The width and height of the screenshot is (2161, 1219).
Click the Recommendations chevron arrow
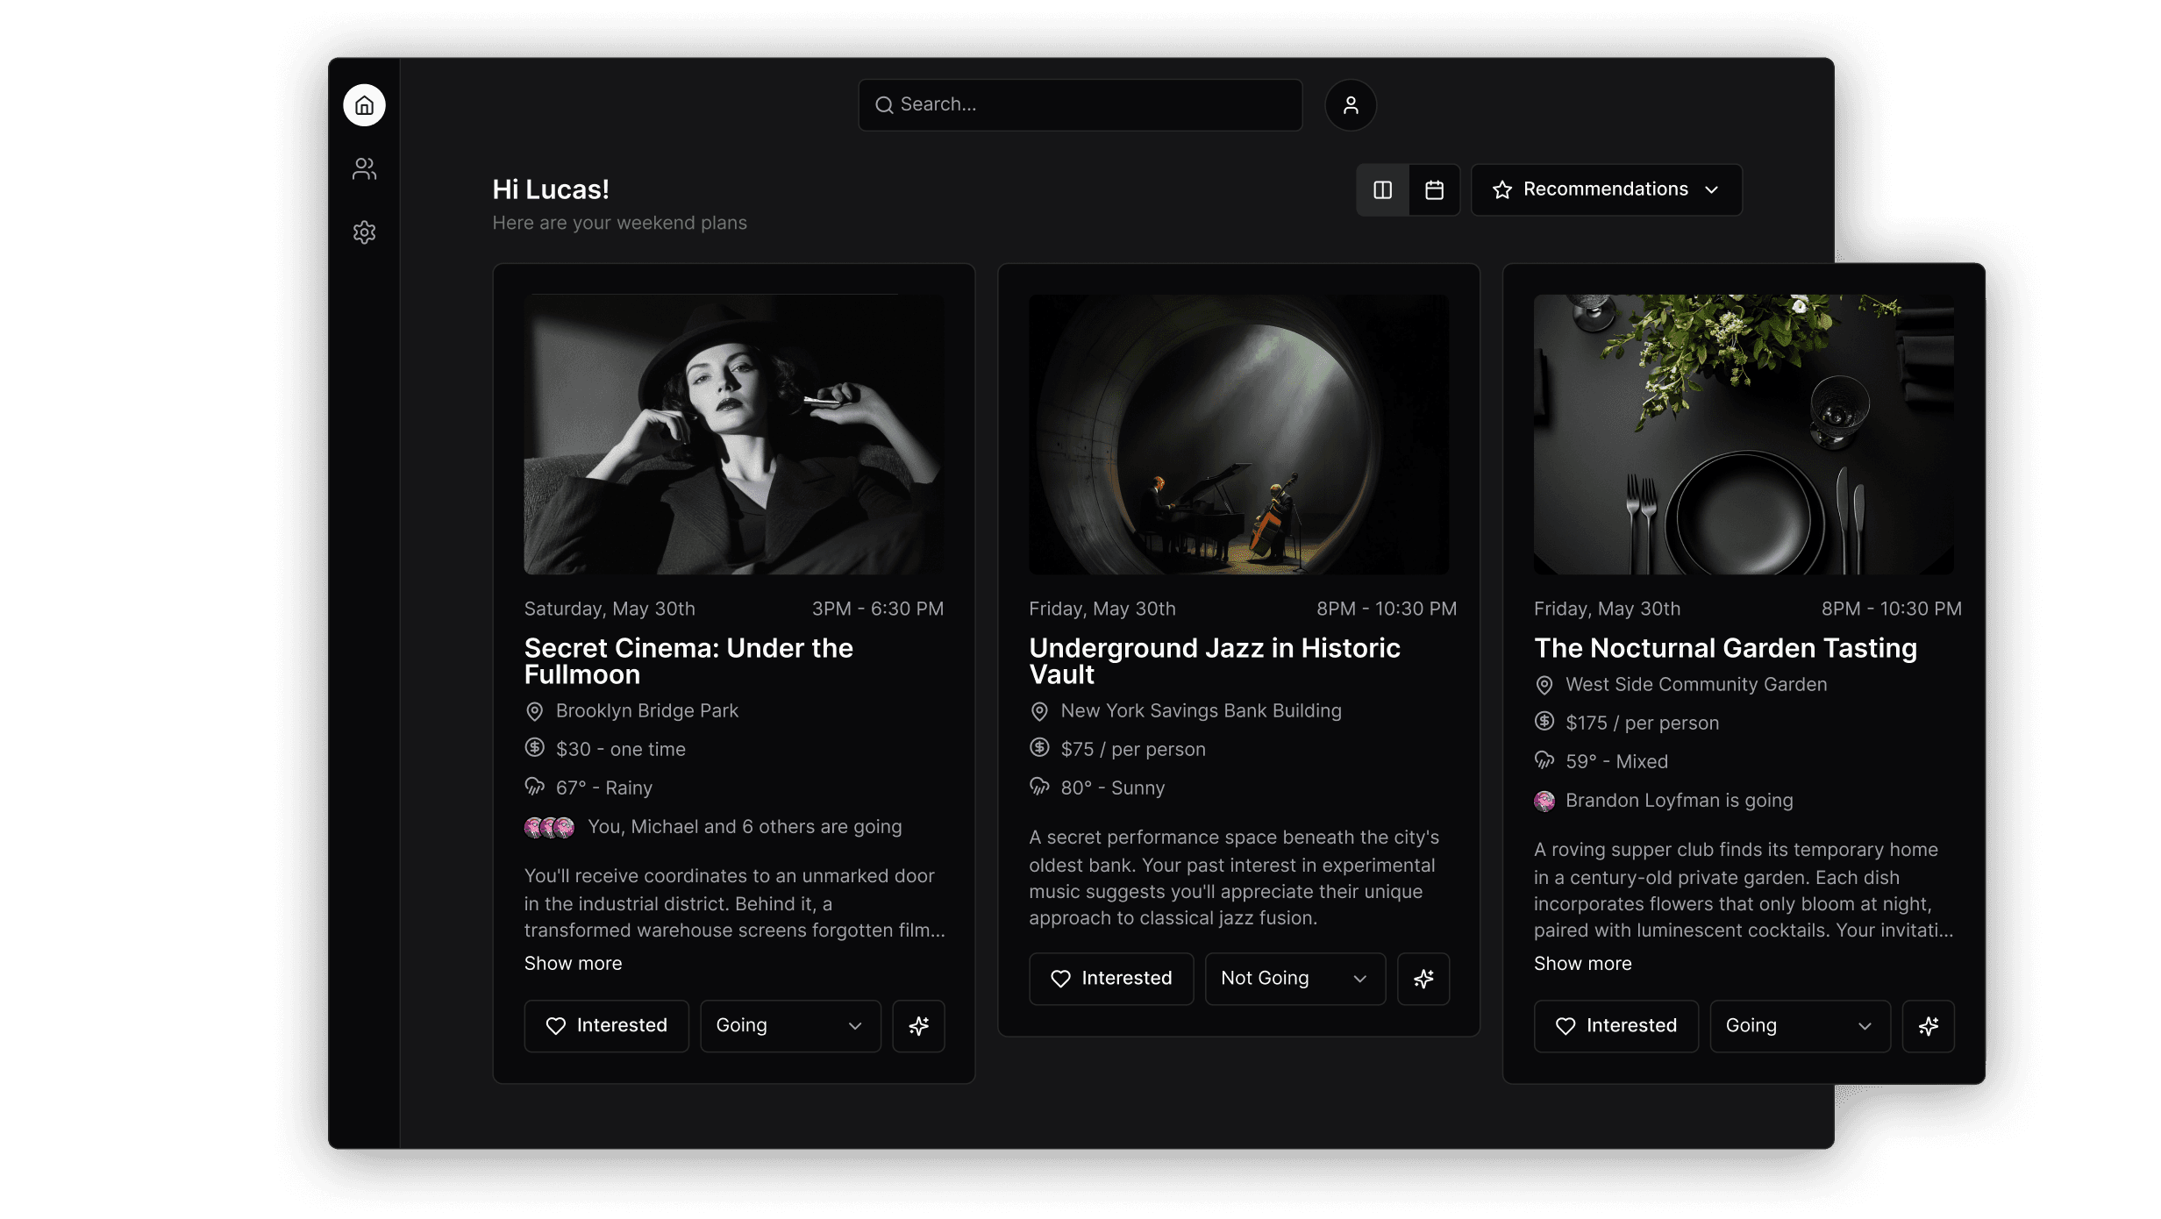(1711, 189)
